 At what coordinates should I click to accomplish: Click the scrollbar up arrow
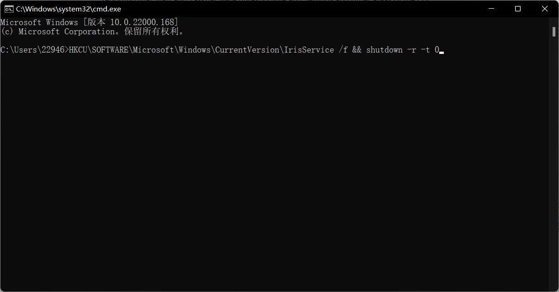(554, 20)
